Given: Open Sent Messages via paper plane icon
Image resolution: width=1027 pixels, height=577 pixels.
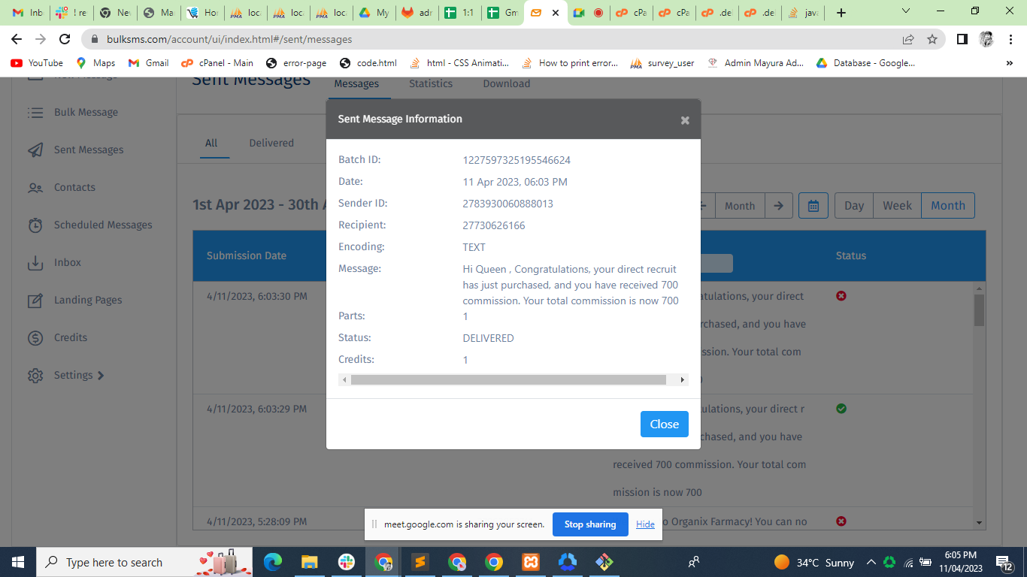Looking at the screenshot, I should click(35, 150).
